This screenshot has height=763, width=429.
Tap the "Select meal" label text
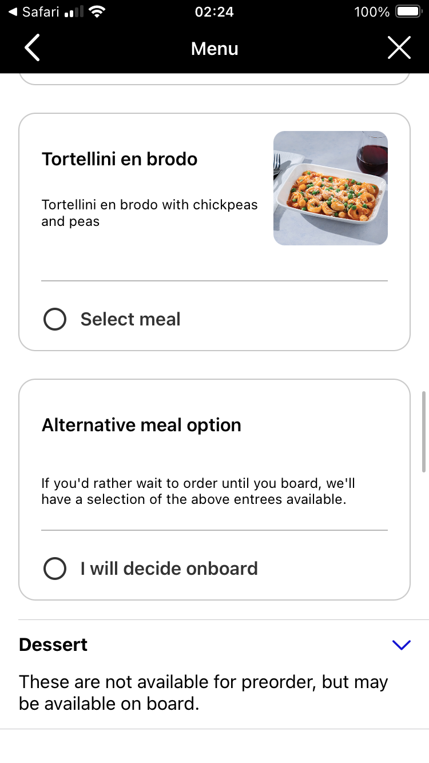pos(130,319)
